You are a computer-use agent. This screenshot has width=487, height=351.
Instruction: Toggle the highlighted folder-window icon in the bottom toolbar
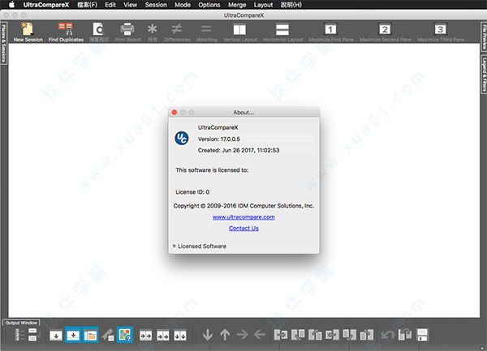[x=90, y=335]
